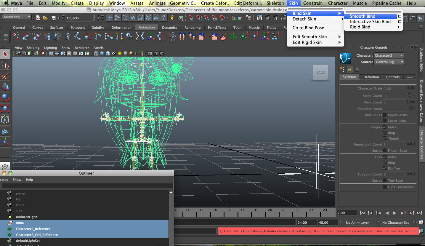Open the No Anim Layer dropdown

[360, 223]
